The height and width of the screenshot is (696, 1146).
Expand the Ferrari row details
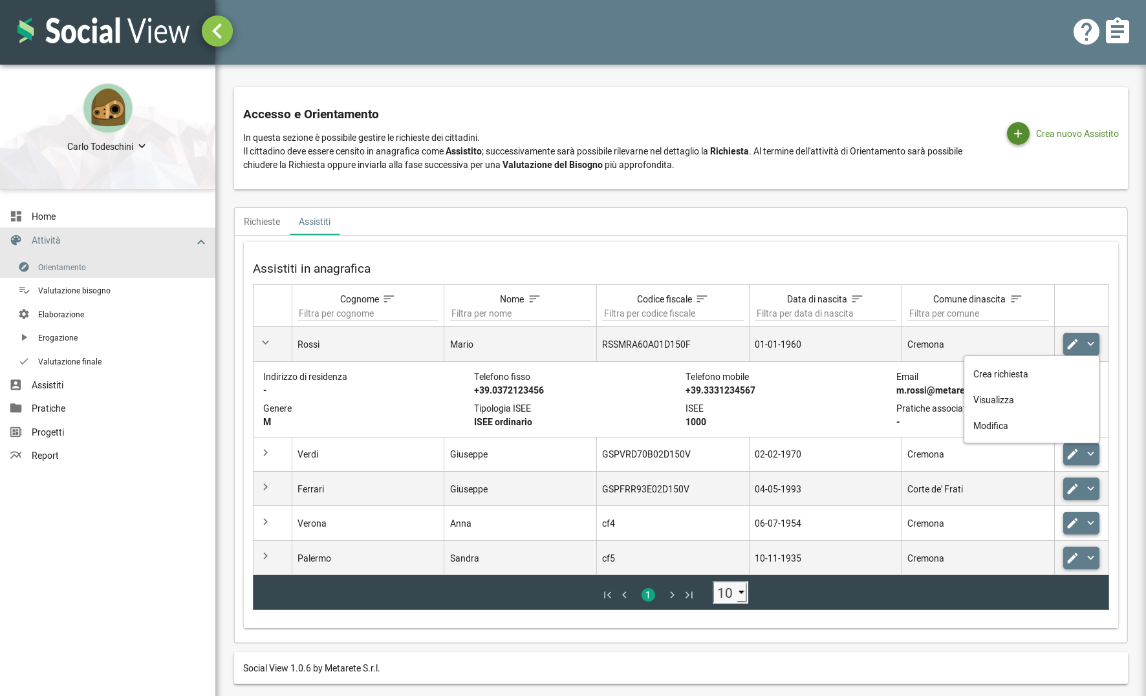point(265,487)
